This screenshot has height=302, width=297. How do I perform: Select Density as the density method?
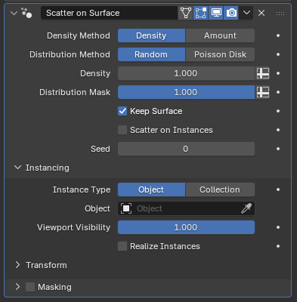[151, 35]
